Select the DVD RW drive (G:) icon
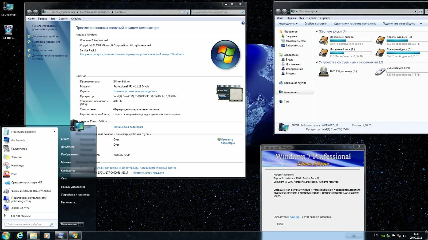This screenshot has height=240, width=428. point(324,71)
